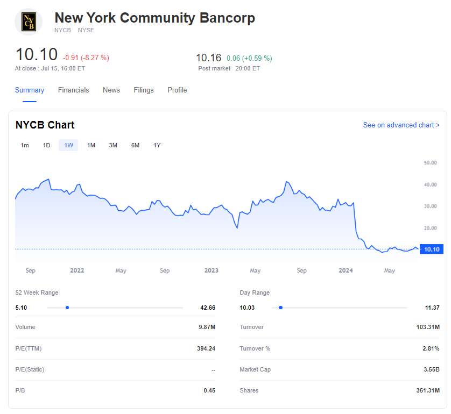Select the 1D chart interval
Viewport: 451px width, 414px height.
coord(47,146)
